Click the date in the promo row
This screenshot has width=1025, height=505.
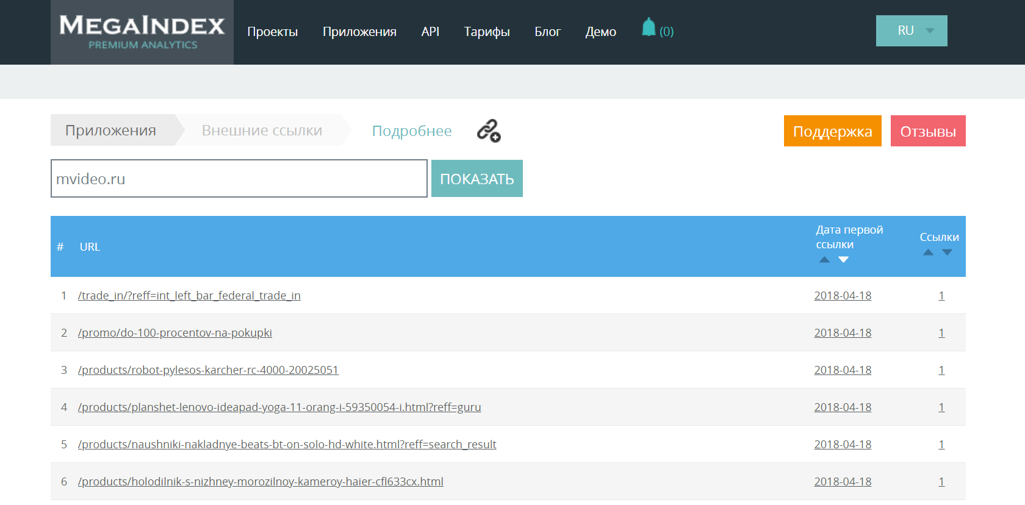point(843,333)
